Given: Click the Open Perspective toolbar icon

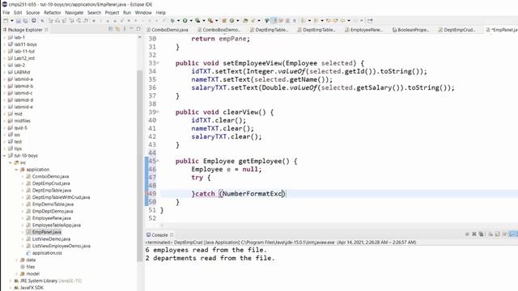Looking at the screenshot, I should point(370,20).
